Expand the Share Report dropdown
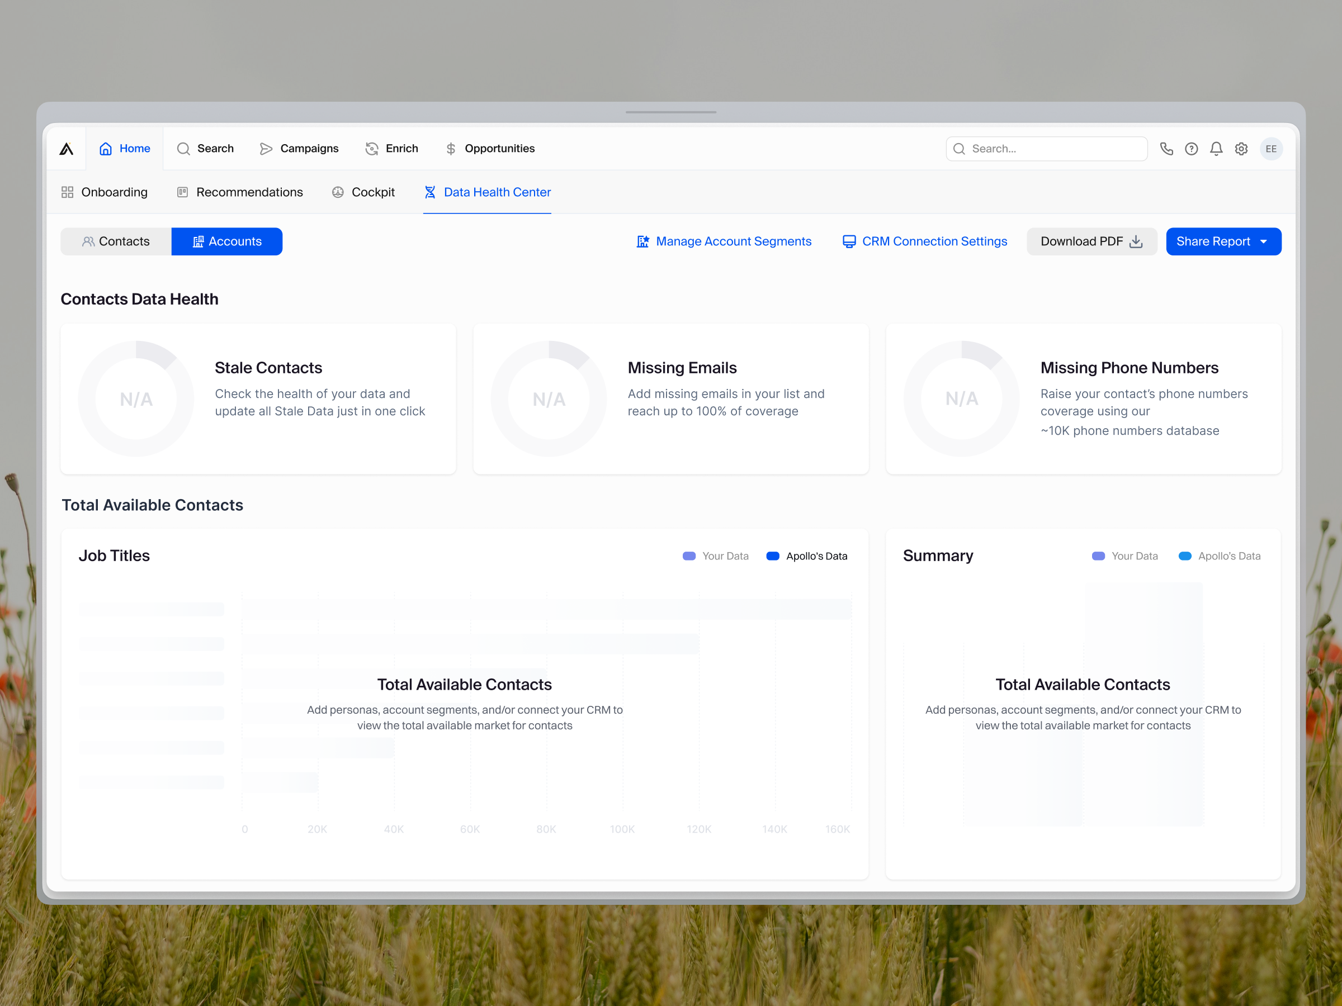The image size is (1342, 1006). pyautogui.click(x=1223, y=241)
